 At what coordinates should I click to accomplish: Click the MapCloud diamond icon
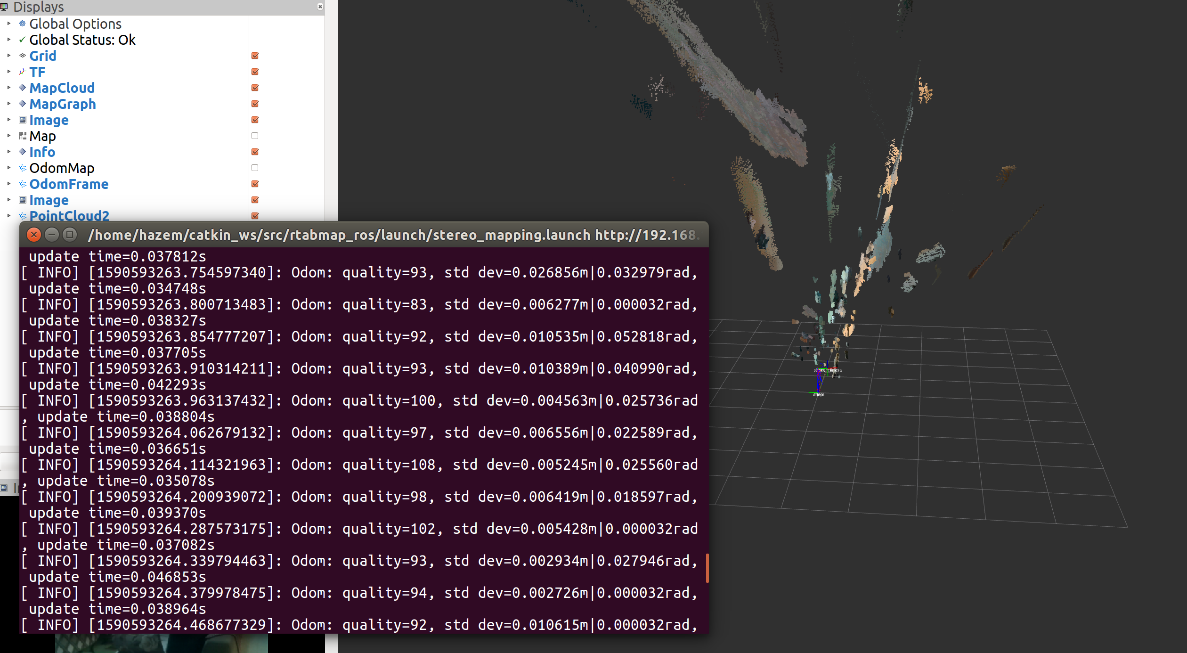tap(22, 88)
